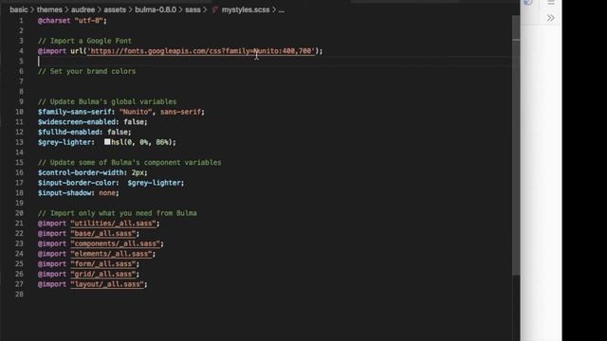Click the '// Import a Google Font' comment

(84, 41)
